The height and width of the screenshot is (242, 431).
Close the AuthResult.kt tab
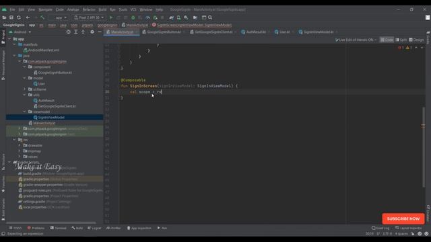coord(269,32)
